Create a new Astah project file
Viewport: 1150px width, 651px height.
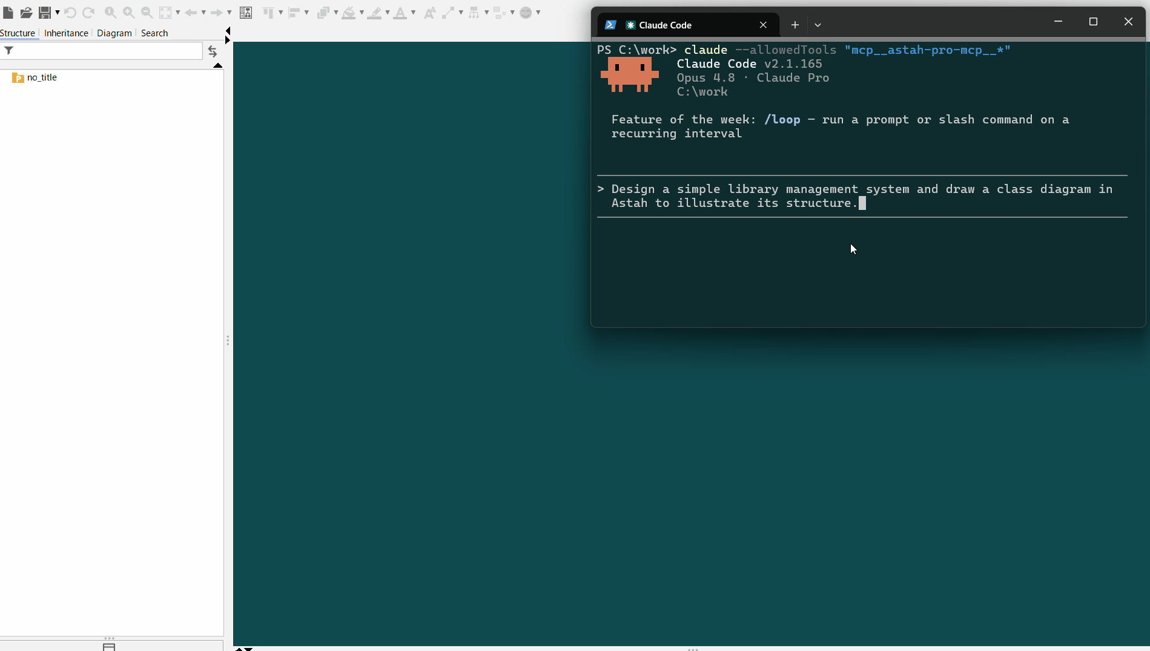coord(8,12)
